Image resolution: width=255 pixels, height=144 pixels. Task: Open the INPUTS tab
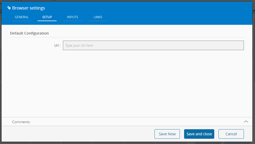click(72, 17)
